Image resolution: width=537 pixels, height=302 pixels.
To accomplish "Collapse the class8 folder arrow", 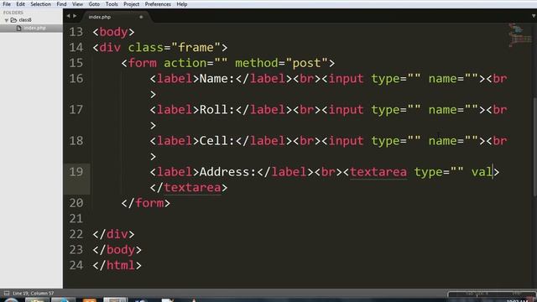I will (x=6, y=20).
